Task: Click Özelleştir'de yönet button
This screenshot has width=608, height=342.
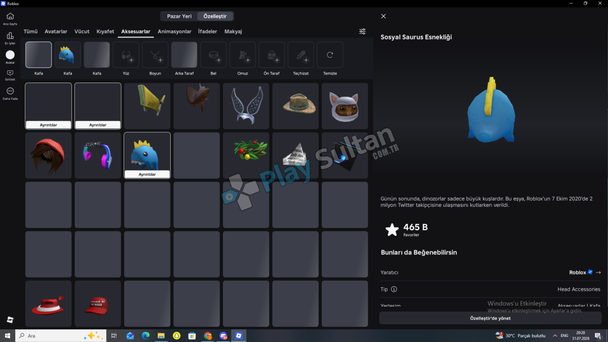Action: tap(490, 318)
